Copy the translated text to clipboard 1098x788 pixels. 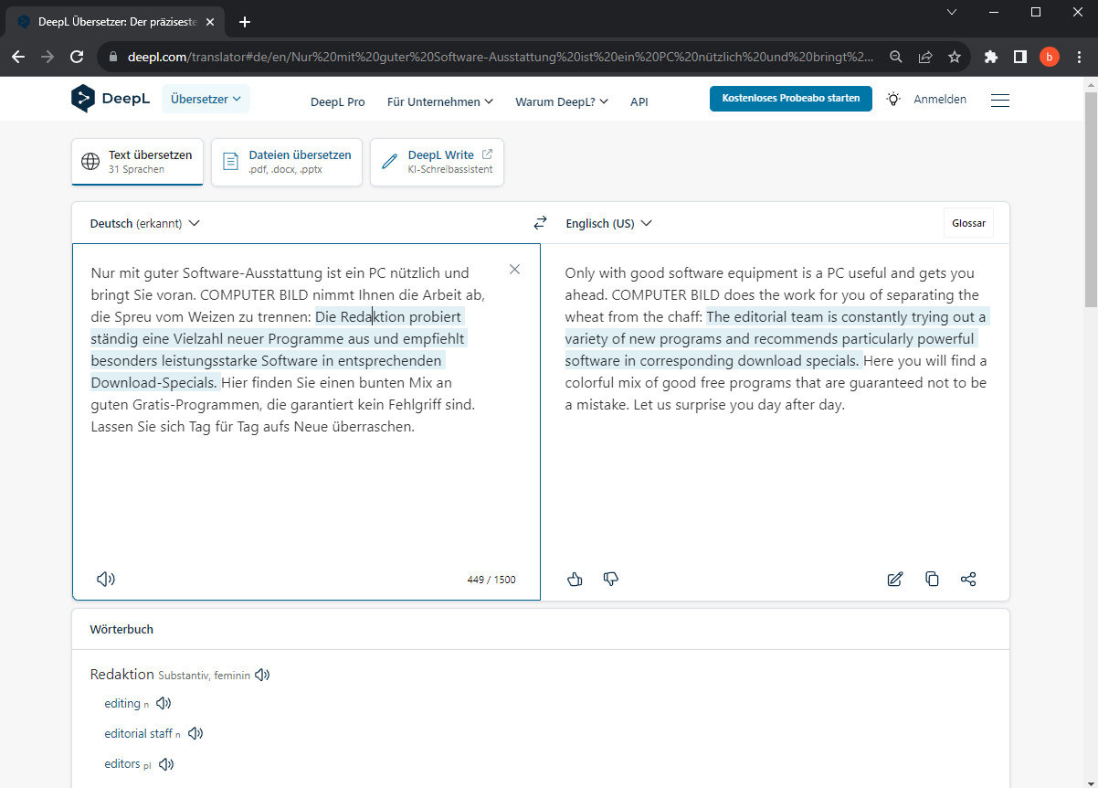pyautogui.click(x=932, y=579)
